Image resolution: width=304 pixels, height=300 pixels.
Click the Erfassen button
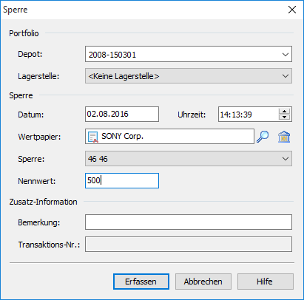(x=141, y=282)
